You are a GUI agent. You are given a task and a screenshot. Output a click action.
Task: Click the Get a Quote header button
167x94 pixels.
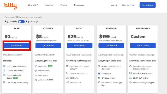click(147, 5)
